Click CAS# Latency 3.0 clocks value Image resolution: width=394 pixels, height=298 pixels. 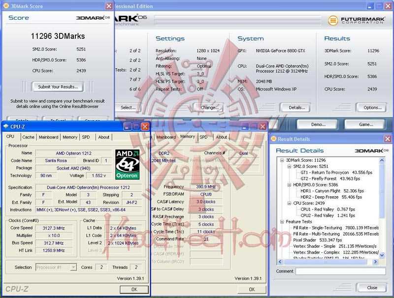point(206,202)
